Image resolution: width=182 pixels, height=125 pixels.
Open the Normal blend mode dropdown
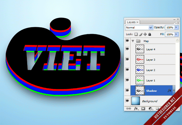(x=139, y=28)
